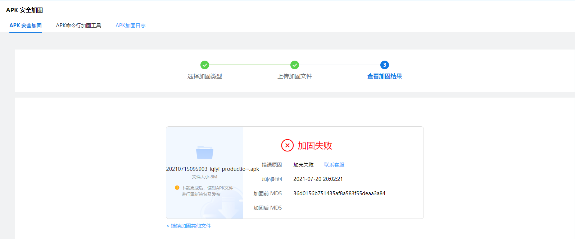The width and height of the screenshot is (575, 239).
Task: Click the red X failure icon
Action: pyautogui.click(x=287, y=145)
